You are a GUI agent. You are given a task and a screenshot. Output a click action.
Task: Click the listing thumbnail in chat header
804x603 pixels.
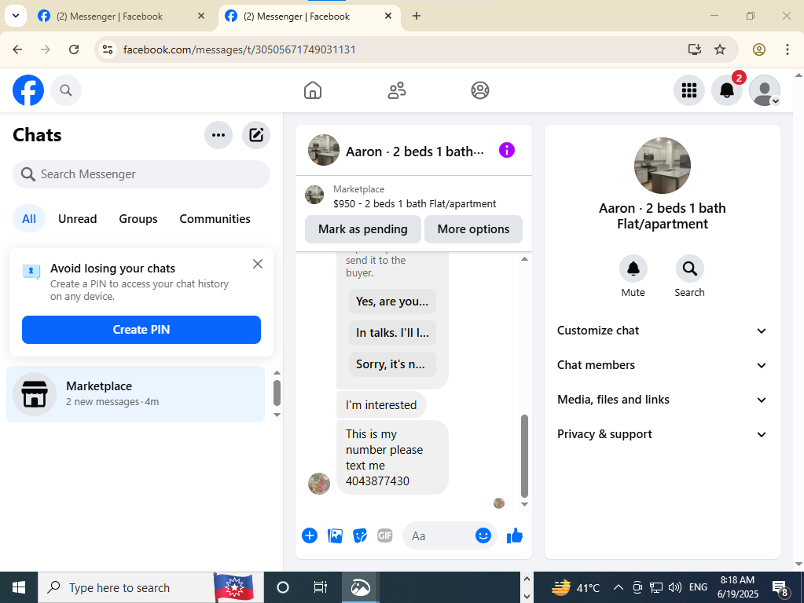pyautogui.click(x=324, y=150)
